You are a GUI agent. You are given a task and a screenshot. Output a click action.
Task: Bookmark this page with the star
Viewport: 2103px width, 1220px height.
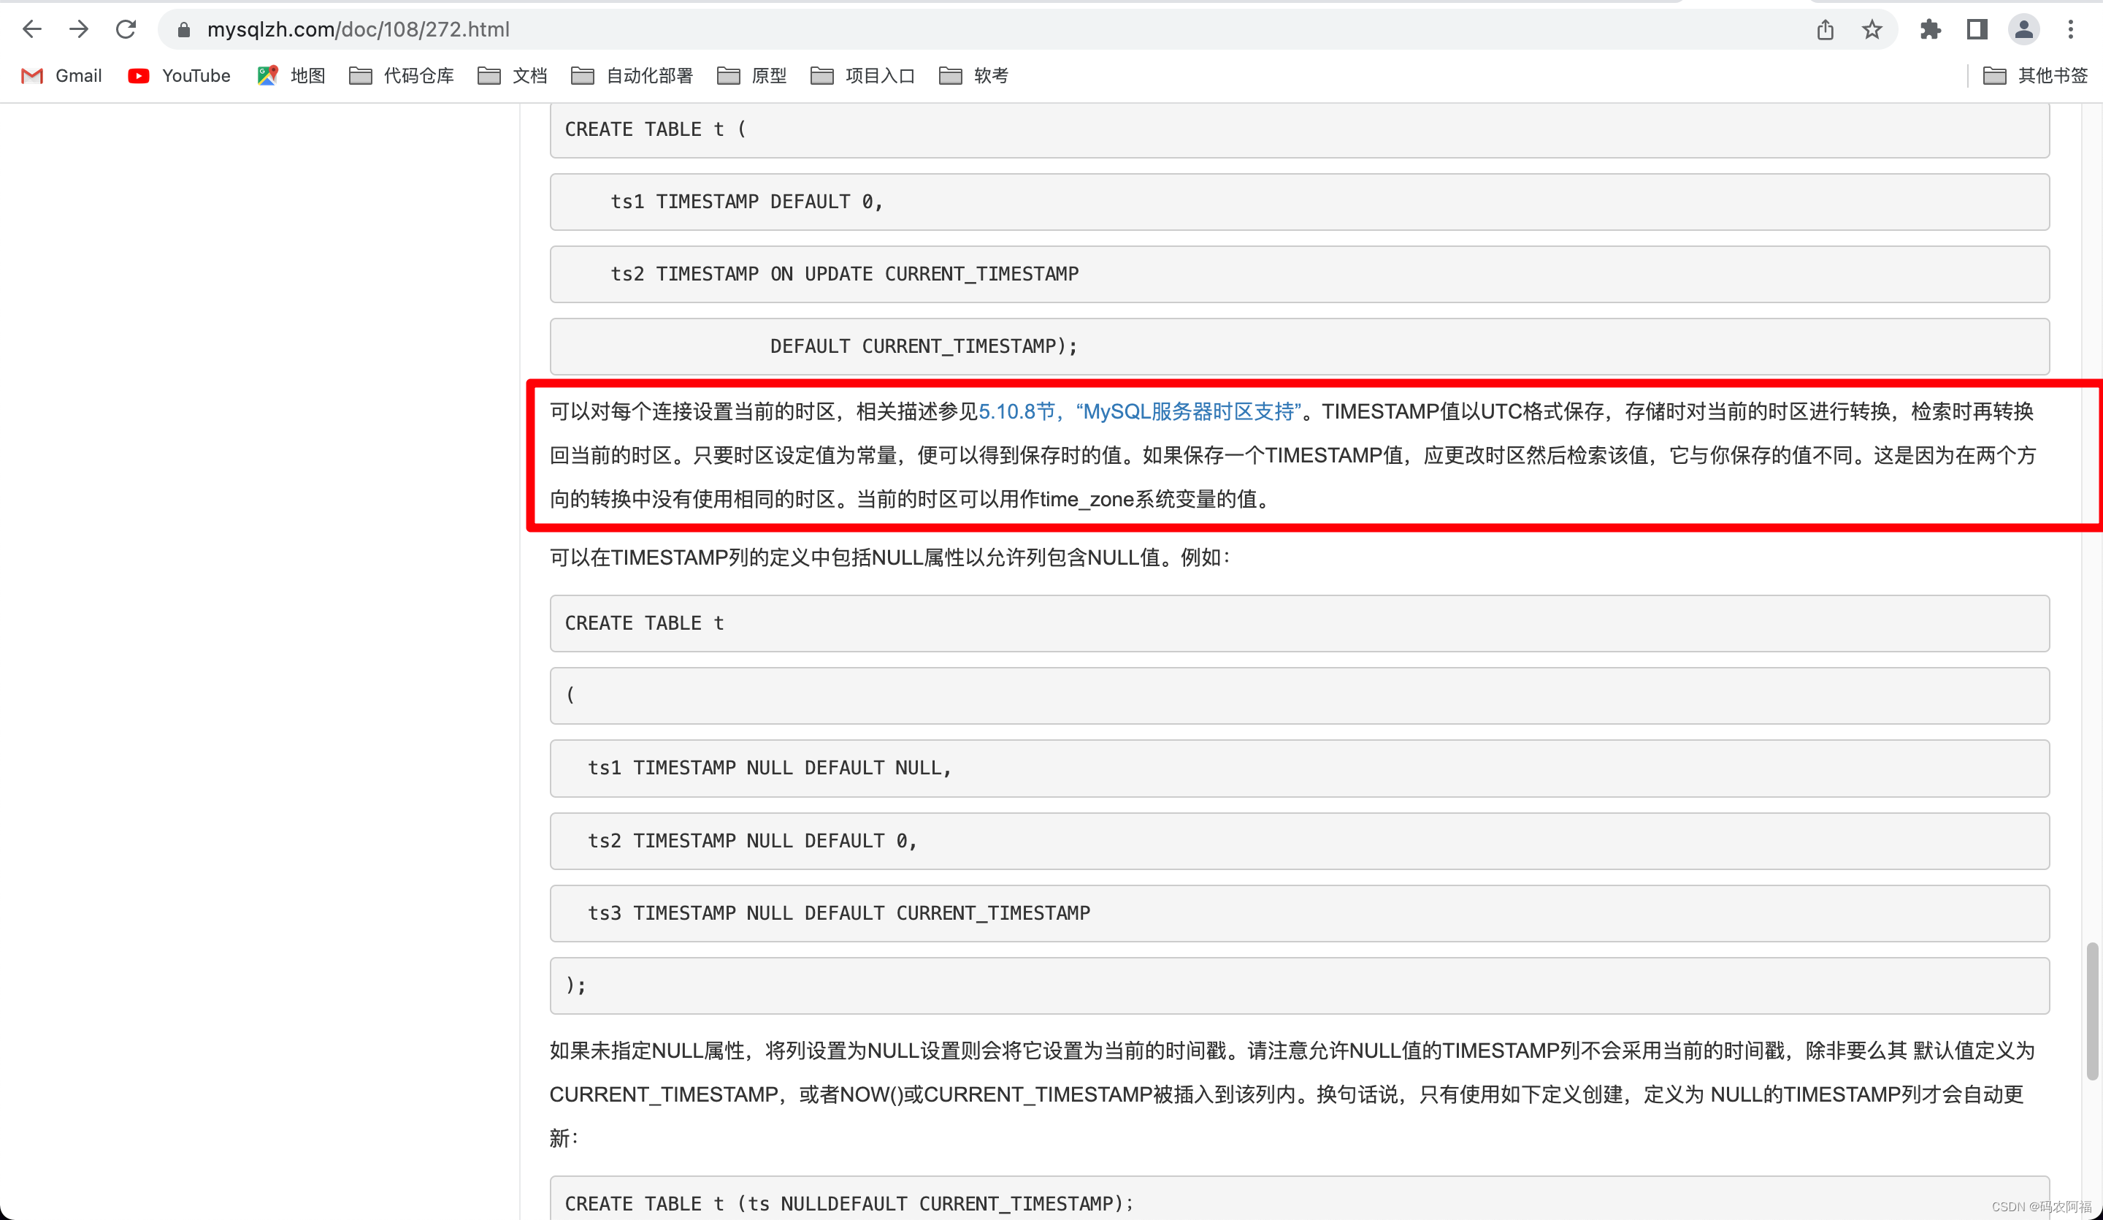[1872, 30]
